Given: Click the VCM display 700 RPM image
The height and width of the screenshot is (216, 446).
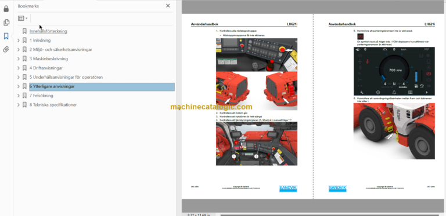Looking at the screenshot, I should [x=394, y=71].
